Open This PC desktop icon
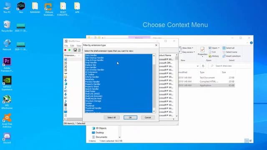Image resolution: width=267 pixels, height=150 pixels. 7,7
